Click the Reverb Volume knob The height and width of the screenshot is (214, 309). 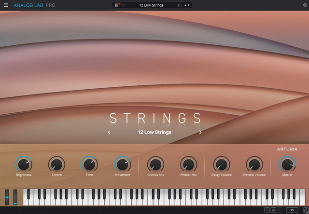[x=254, y=164]
